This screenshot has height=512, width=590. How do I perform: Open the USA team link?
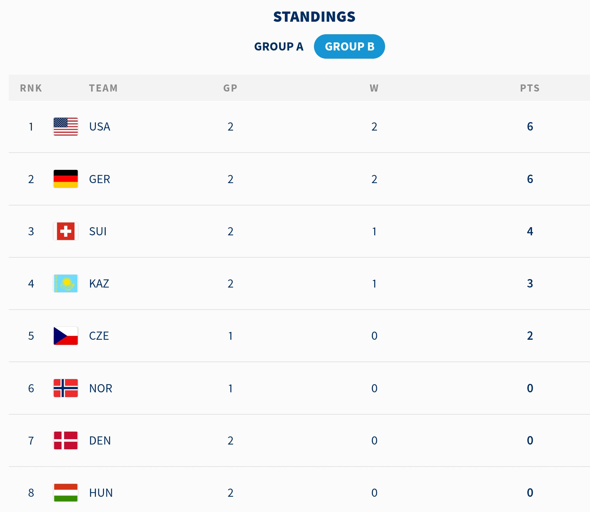[x=100, y=126]
